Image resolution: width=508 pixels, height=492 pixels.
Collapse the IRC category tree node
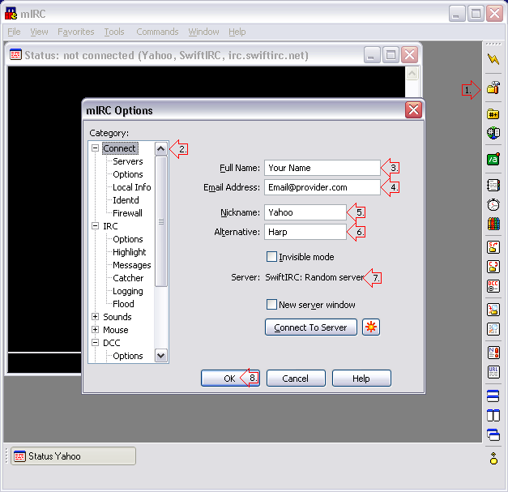point(96,226)
